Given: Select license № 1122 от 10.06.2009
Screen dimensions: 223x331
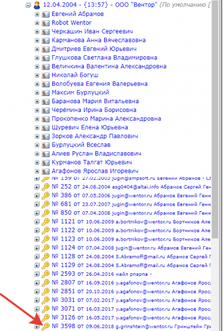Looking at the screenshot, I should pyautogui.click(x=131, y=230).
